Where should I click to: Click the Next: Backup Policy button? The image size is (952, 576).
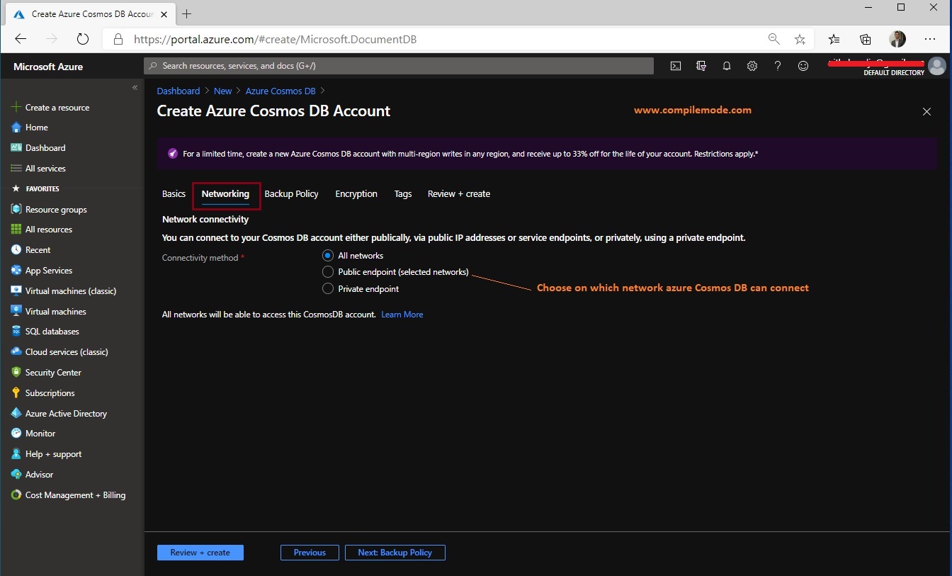tap(395, 553)
